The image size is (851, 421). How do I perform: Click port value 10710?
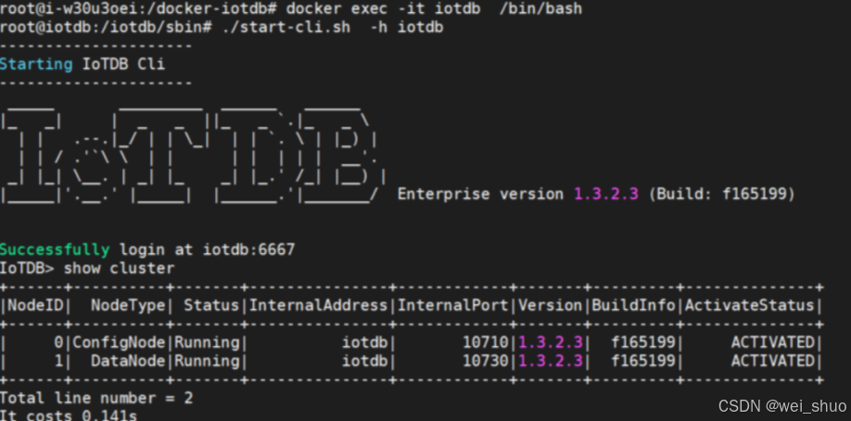(485, 342)
